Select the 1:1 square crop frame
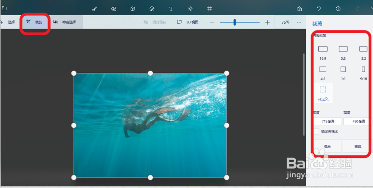This screenshot has width=373, height=188. click(x=343, y=73)
